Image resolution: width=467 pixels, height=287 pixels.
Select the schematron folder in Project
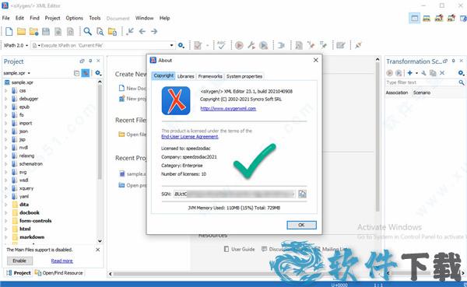tap(30, 164)
